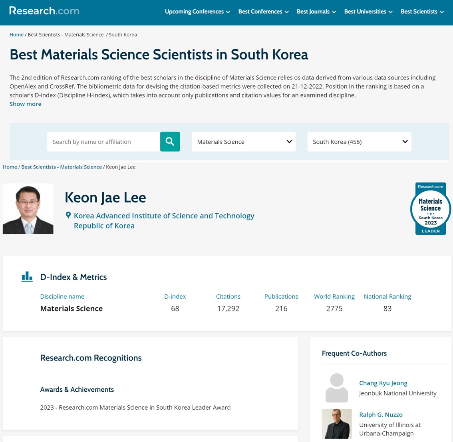Expand the Best Universities menu
This screenshot has height=442, width=453.
(368, 12)
